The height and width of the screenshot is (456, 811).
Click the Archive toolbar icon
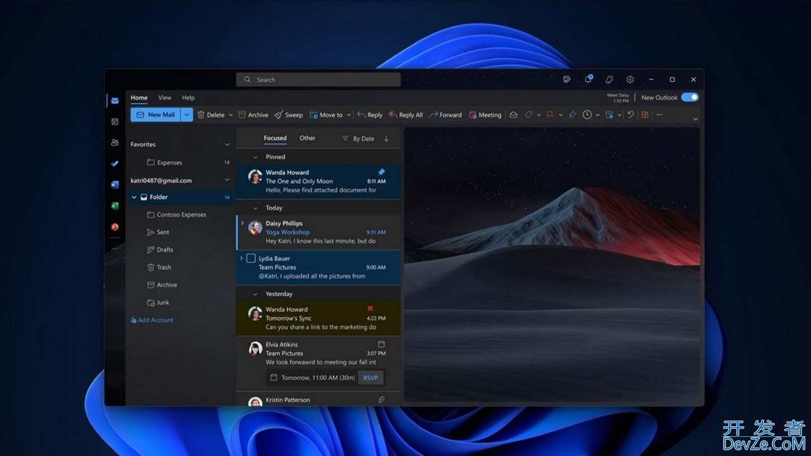click(x=242, y=115)
